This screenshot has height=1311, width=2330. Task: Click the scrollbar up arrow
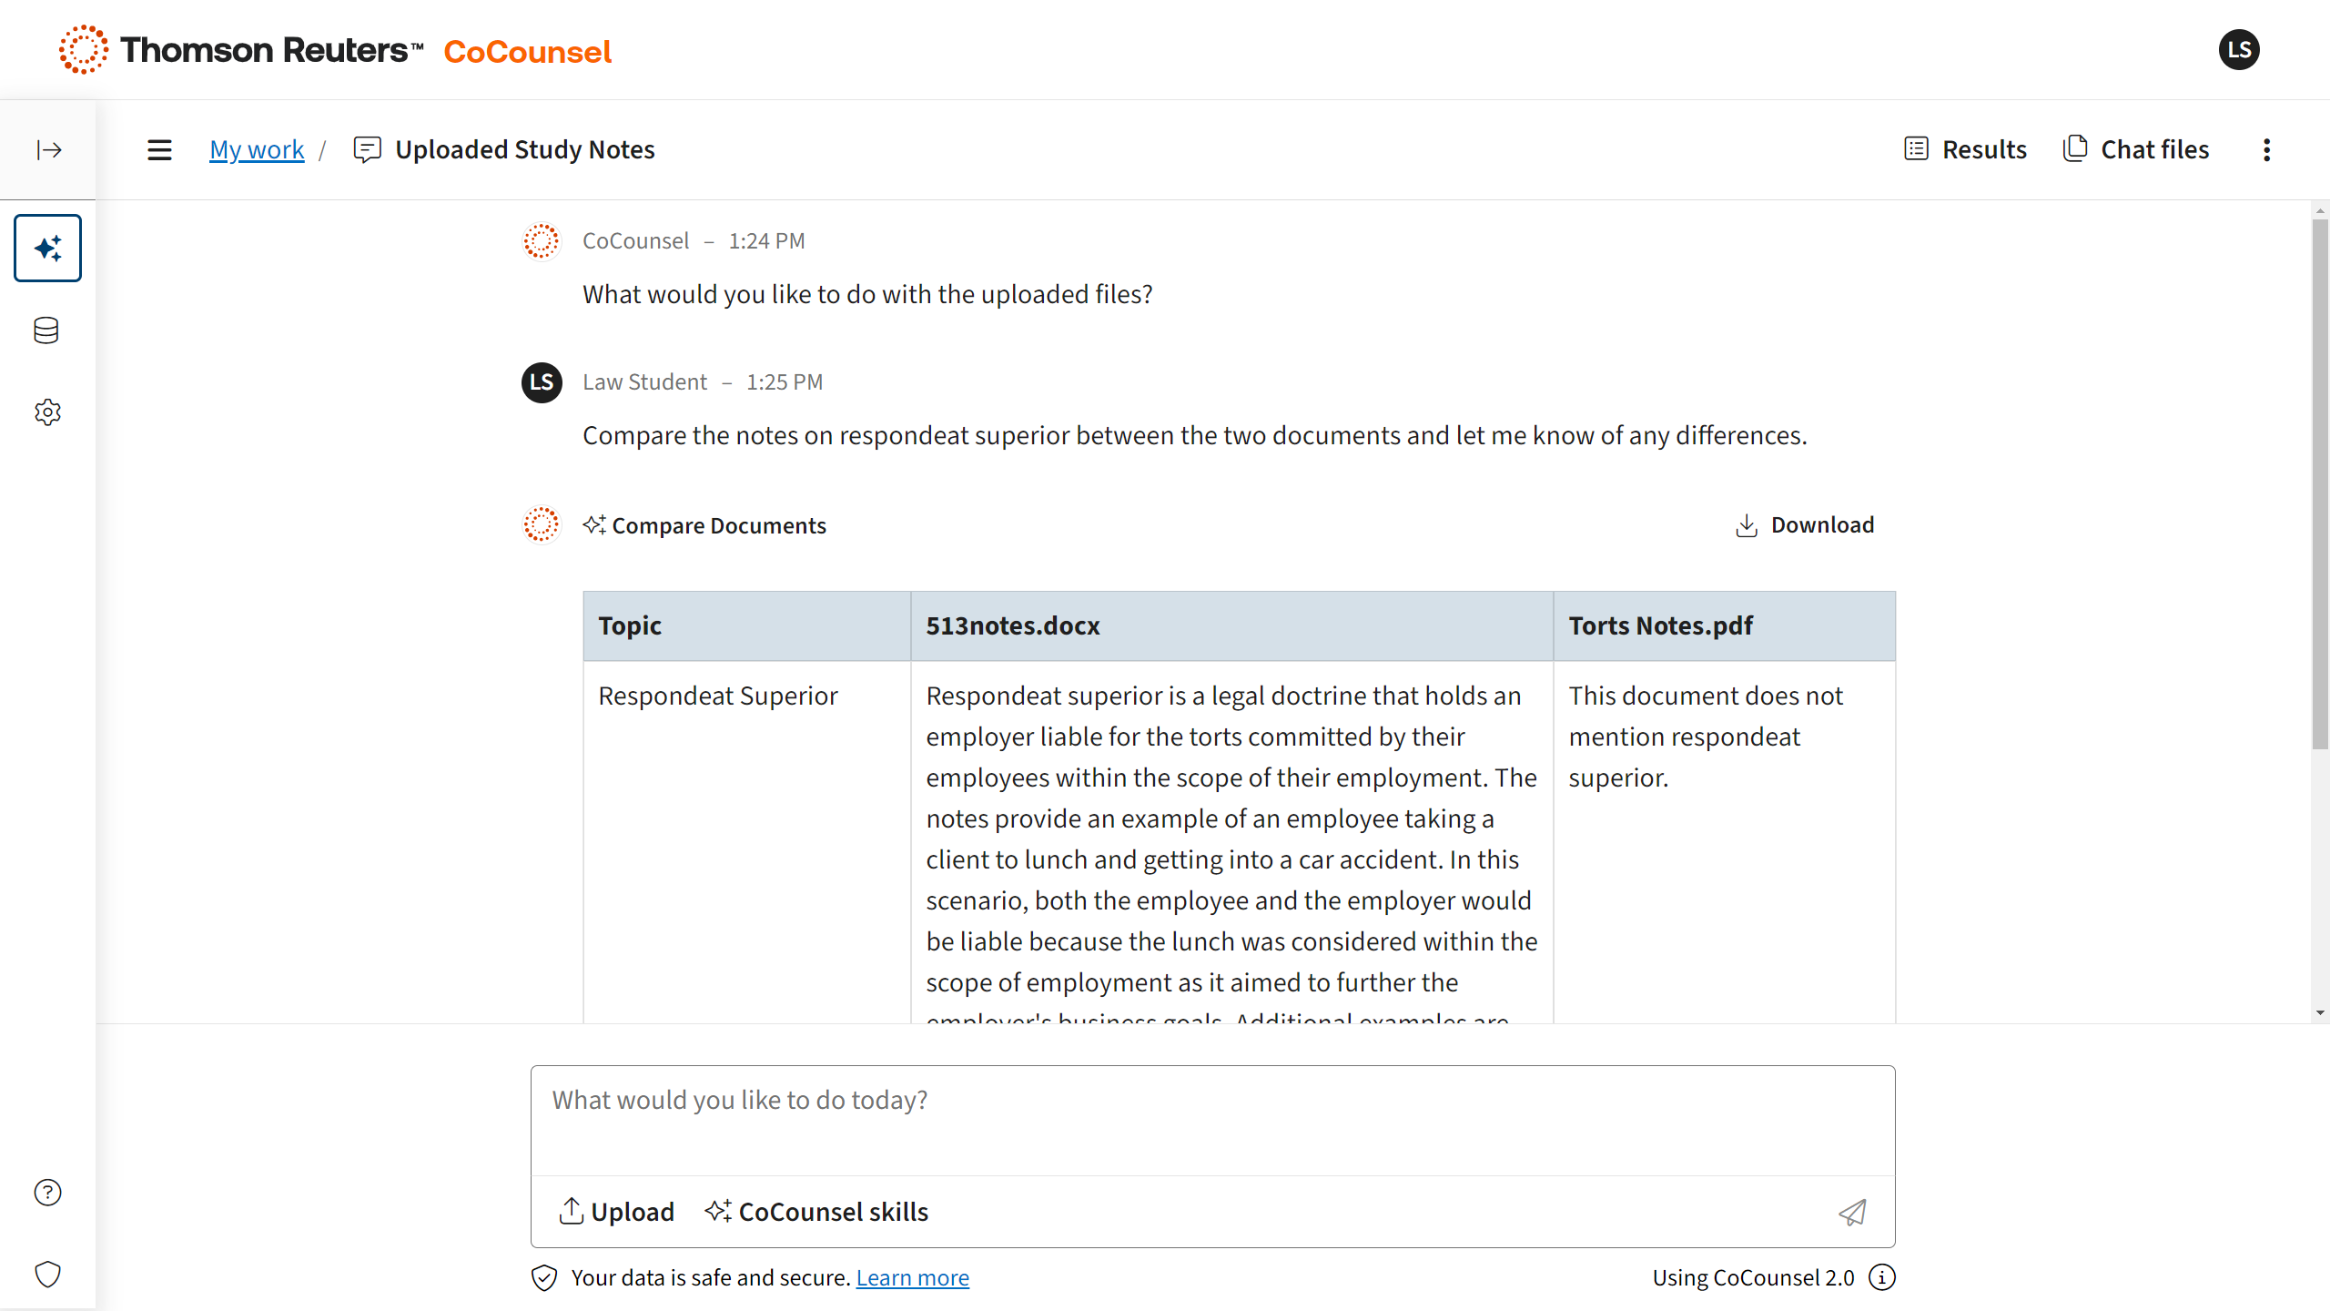coord(2320,210)
